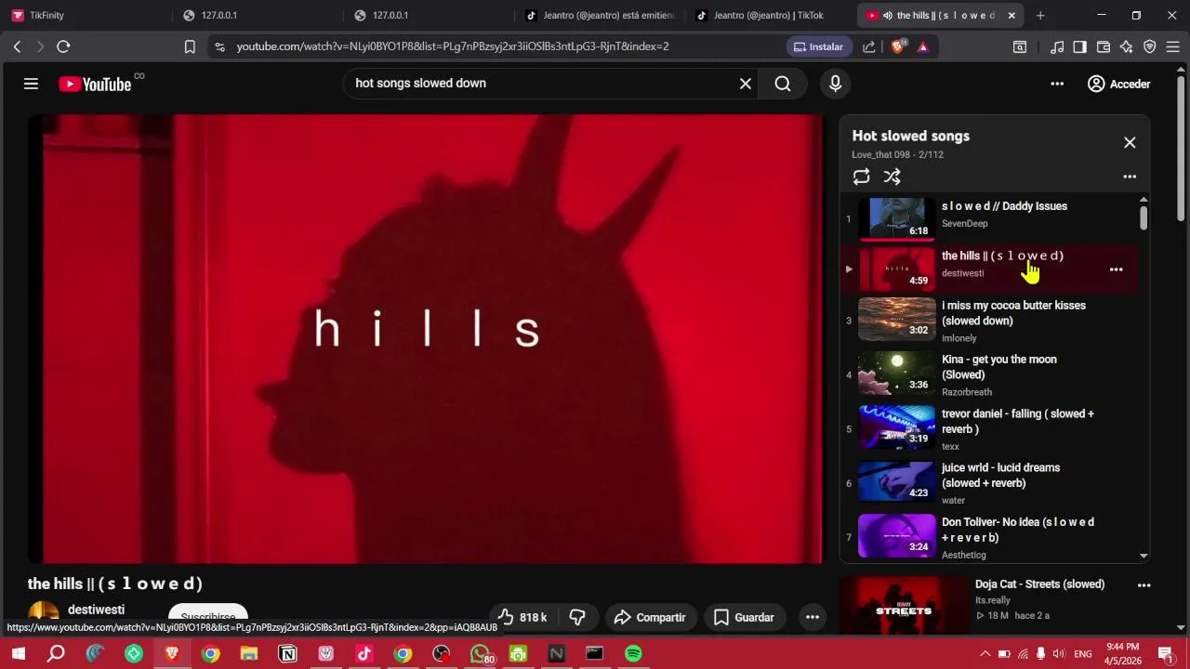Show hidden system tray icons
1190x669 pixels.
[985, 654]
